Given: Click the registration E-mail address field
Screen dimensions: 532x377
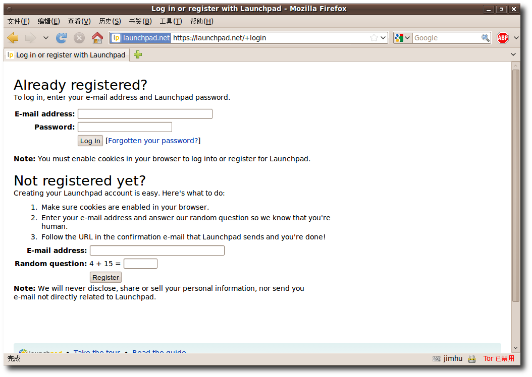Looking at the screenshot, I should pyautogui.click(x=157, y=250).
